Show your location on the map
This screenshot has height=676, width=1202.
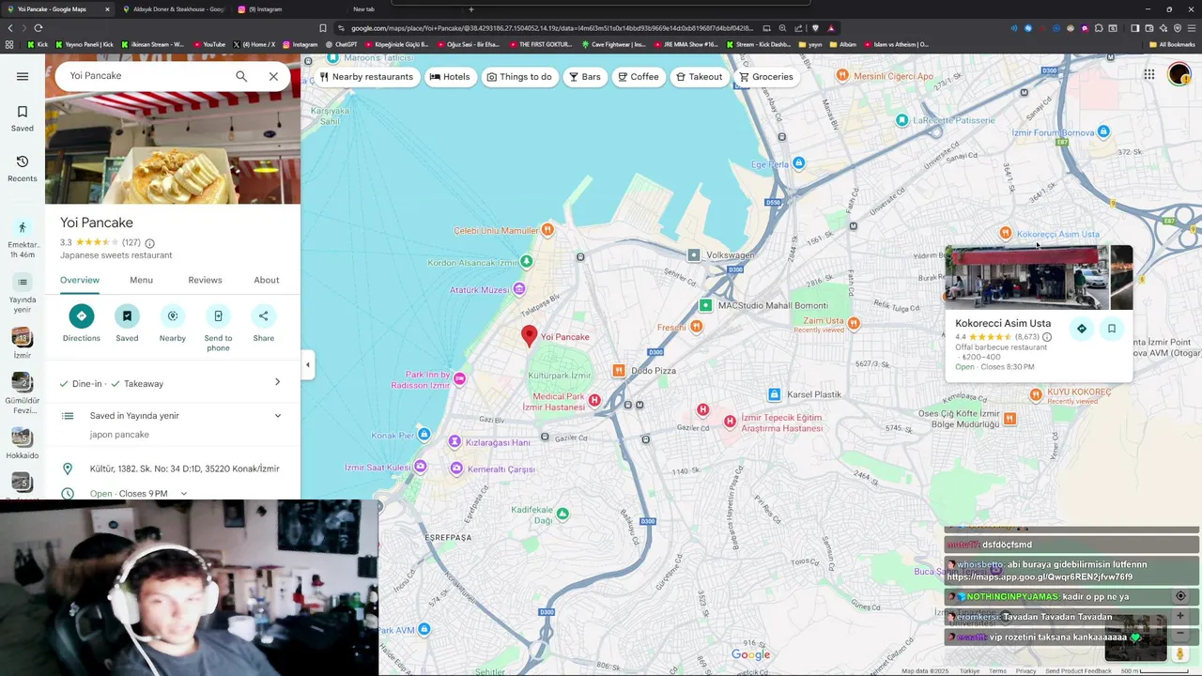click(x=1180, y=596)
